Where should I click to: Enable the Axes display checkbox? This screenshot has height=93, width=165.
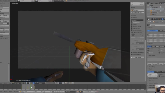point(148,51)
